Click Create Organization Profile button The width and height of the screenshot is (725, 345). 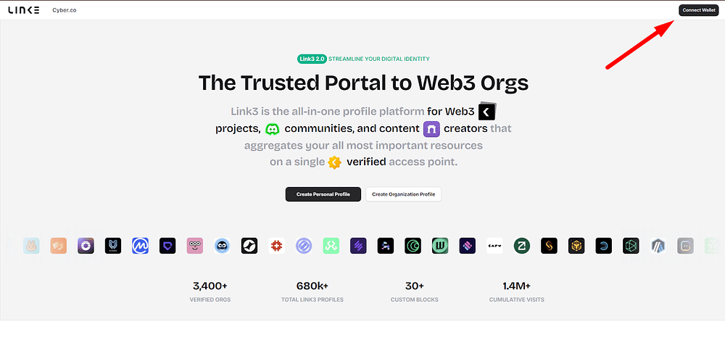point(403,194)
